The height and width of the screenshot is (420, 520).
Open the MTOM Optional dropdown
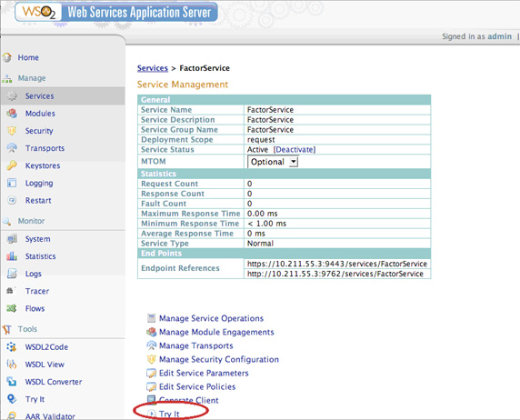(273, 162)
